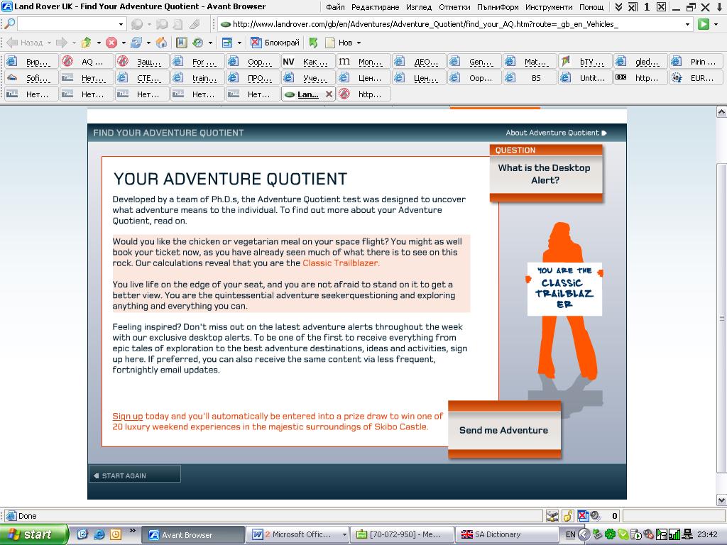Click the boxed X icon in title bar
Viewport: 727px width, 545px height.
pos(661,7)
